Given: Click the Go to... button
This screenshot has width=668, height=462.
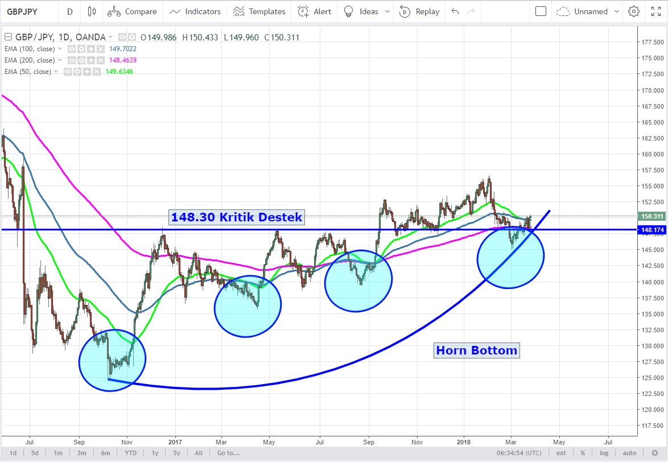Looking at the screenshot, I should (x=228, y=453).
